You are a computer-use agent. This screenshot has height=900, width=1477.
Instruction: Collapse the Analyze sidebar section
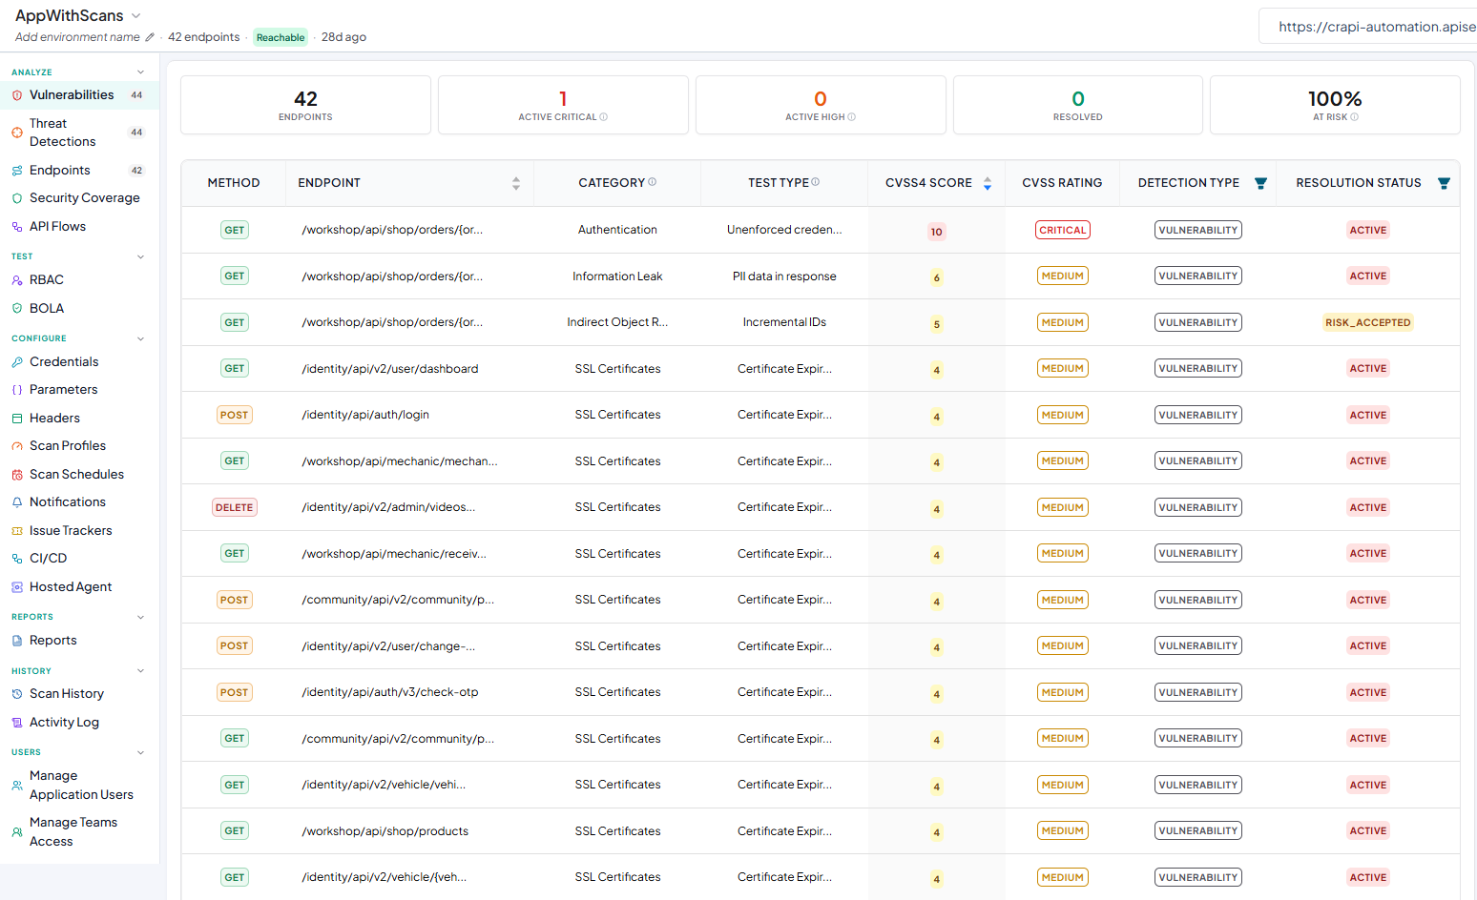pyautogui.click(x=141, y=72)
